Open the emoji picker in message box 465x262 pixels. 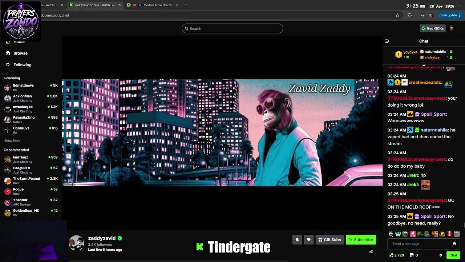tap(454, 244)
